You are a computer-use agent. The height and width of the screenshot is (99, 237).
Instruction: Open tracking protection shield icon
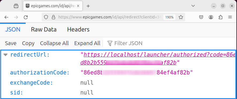coord(46,17)
